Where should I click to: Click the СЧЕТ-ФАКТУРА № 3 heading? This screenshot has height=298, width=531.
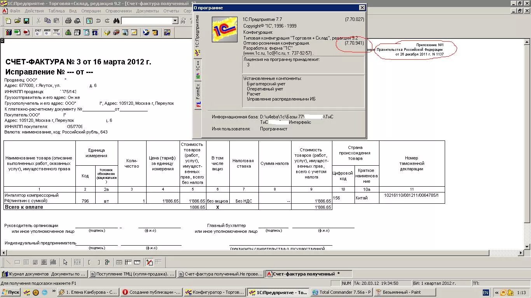78,62
